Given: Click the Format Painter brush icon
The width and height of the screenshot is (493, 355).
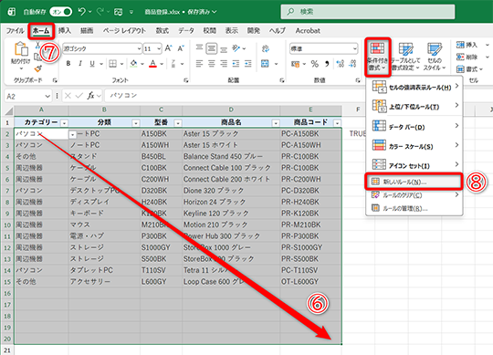Looking at the screenshot, I should 38,68.
